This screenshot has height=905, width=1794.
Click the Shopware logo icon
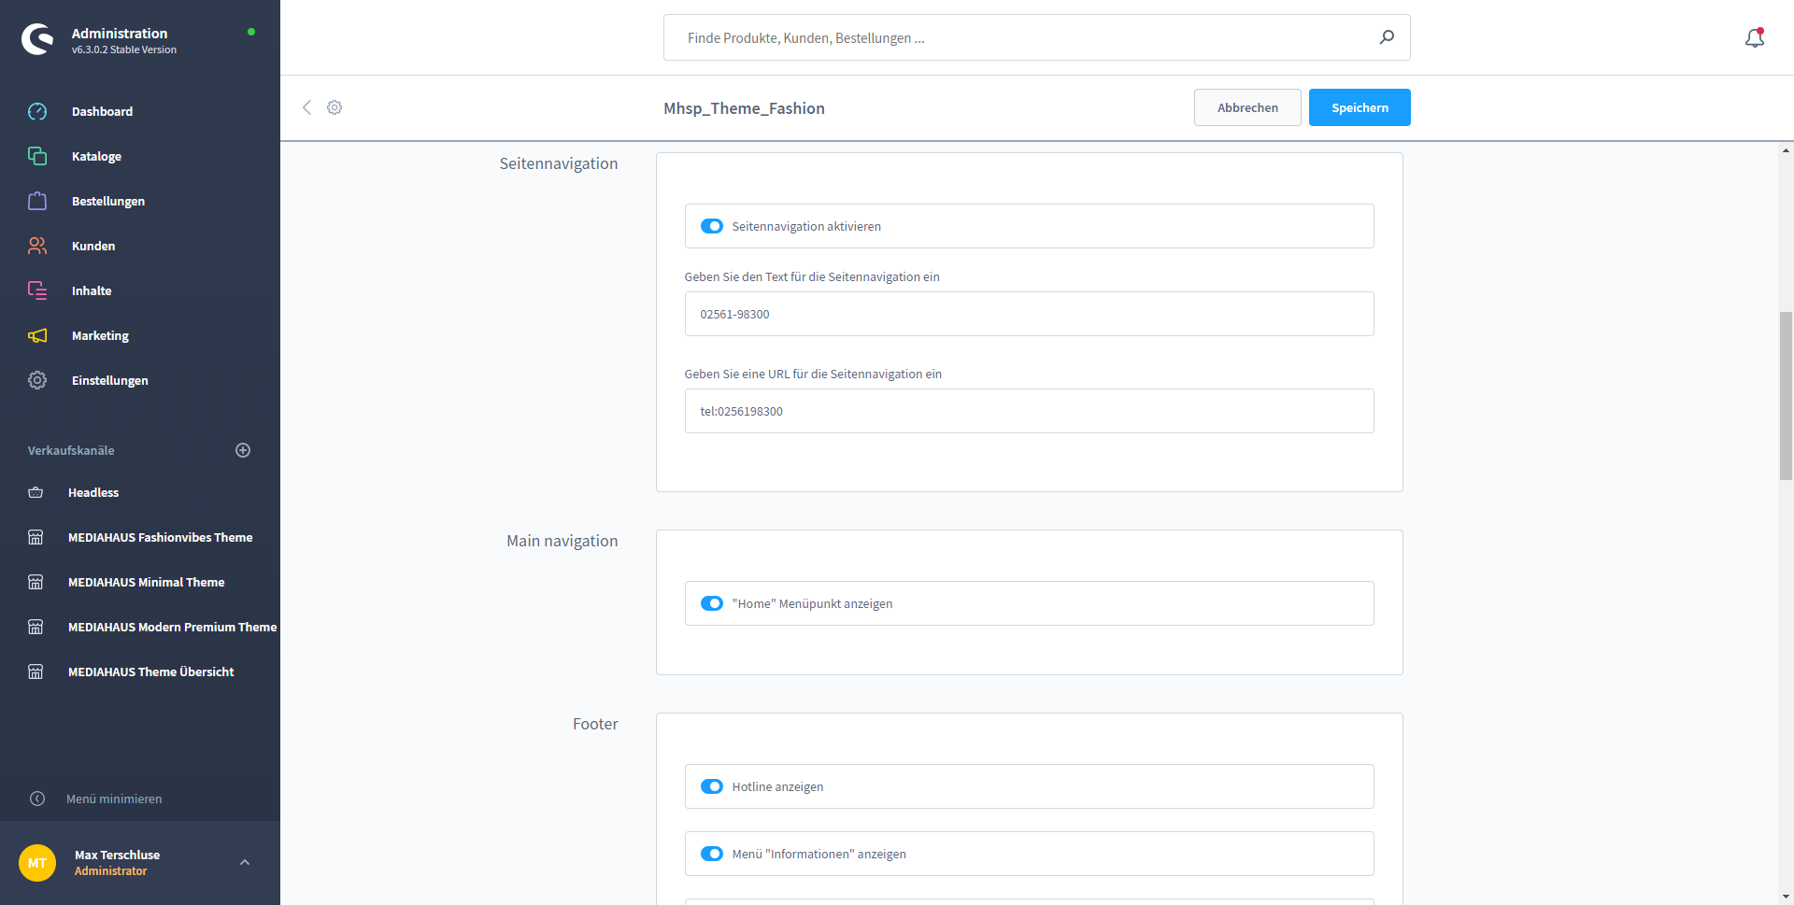point(37,39)
